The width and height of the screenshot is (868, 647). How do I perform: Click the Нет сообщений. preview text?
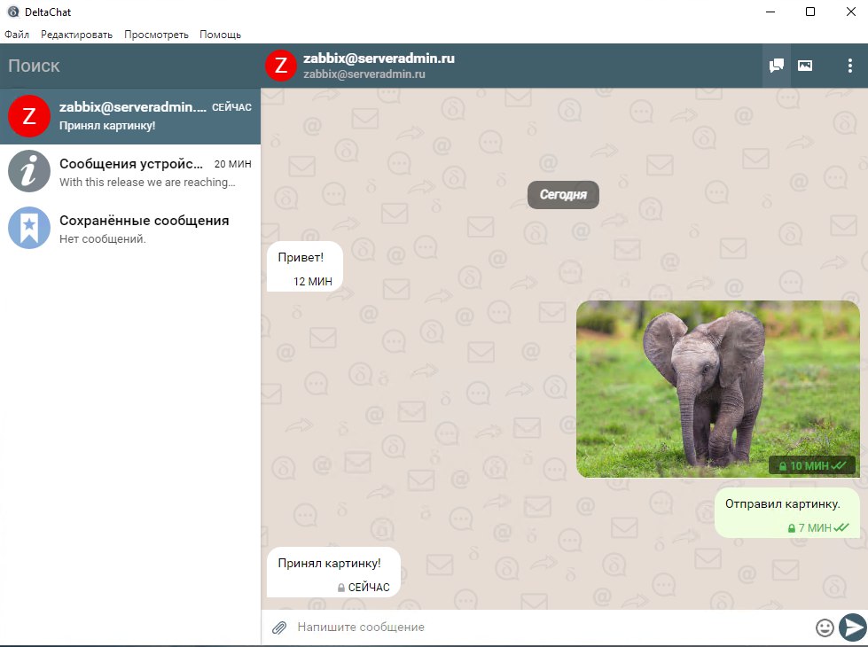[103, 239]
